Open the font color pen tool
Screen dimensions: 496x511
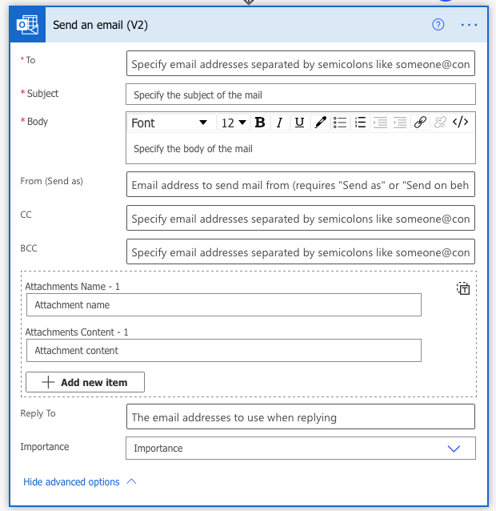[320, 123]
